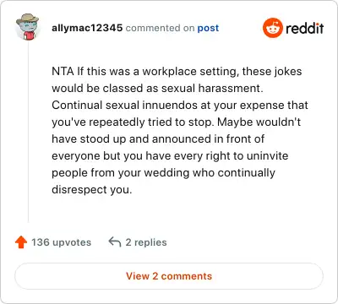Click the reply arrow icon

(x=115, y=242)
